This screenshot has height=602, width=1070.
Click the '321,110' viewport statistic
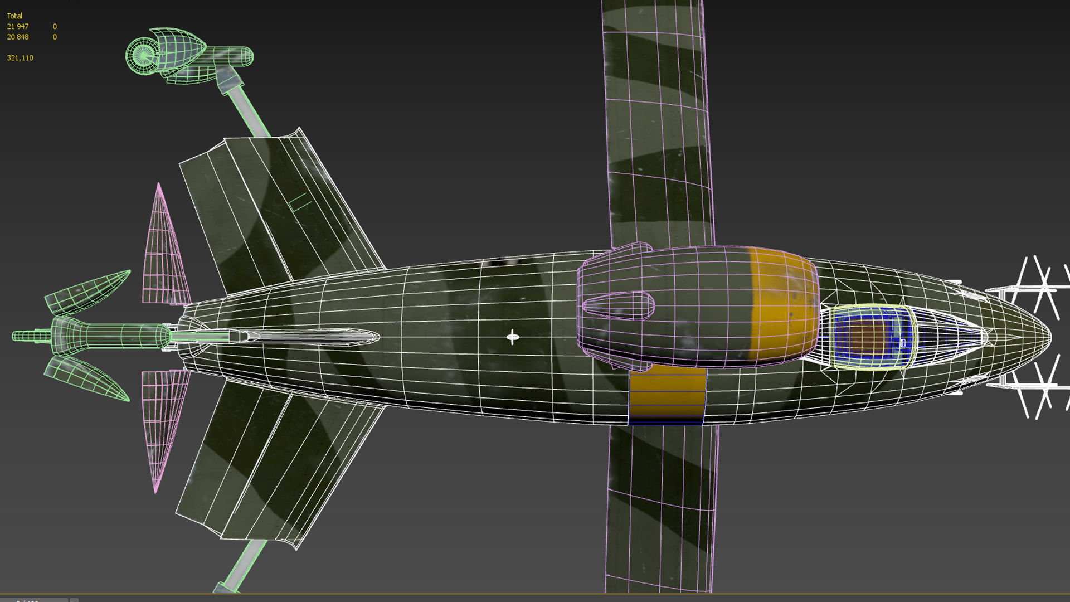tap(20, 58)
